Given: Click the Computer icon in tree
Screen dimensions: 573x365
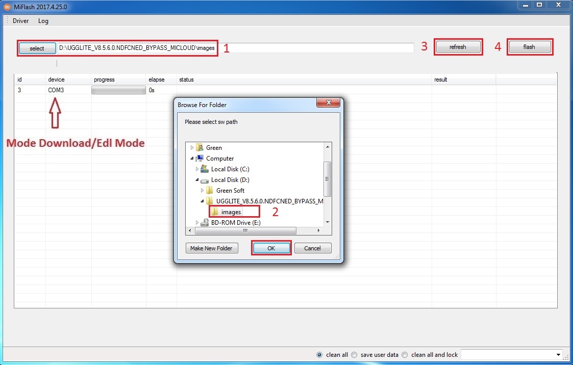Looking at the screenshot, I should (200, 159).
